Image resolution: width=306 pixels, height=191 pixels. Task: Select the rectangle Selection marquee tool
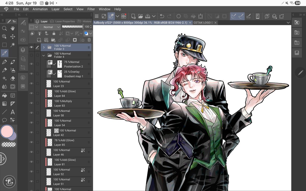[x=4, y=45]
